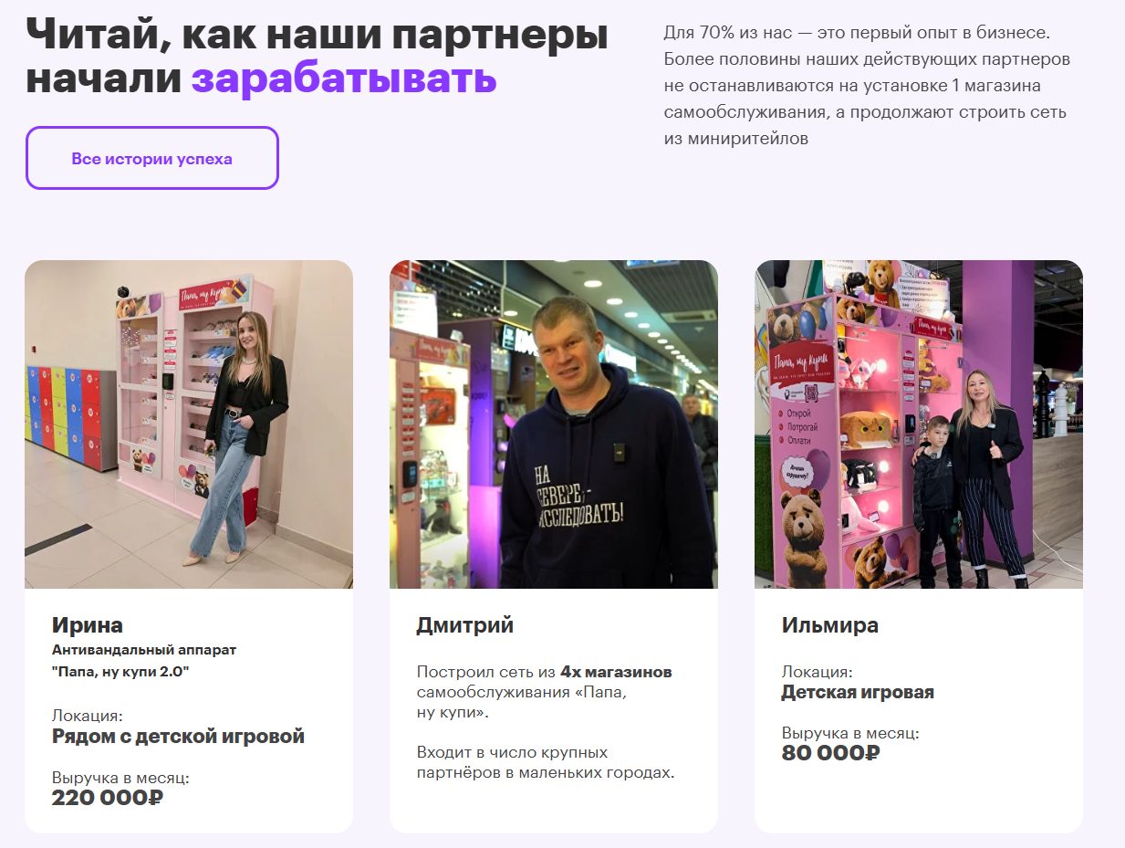Click the "Локация:" label on Ильмира's card
The height and width of the screenshot is (848, 1125).
(817, 672)
